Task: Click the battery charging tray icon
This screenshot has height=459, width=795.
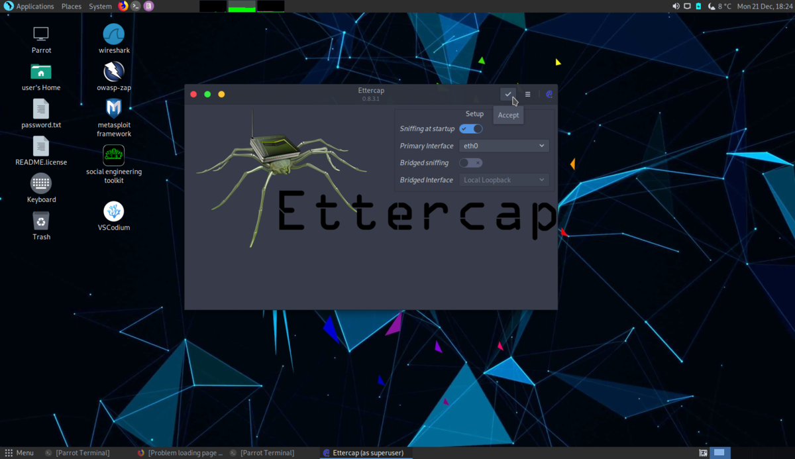Action: click(698, 6)
